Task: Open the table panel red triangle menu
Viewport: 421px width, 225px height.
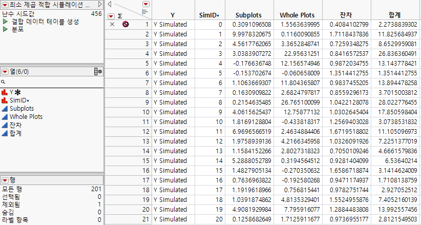Action: [5, 5]
